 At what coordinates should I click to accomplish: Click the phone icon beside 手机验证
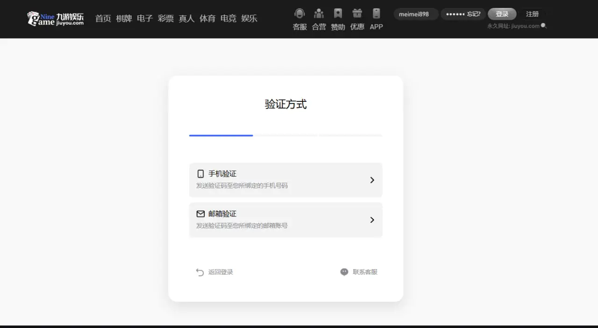click(200, 173)
